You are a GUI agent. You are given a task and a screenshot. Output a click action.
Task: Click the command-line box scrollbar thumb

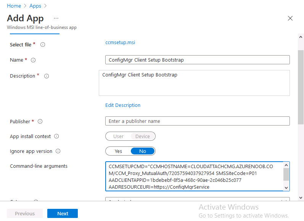(x=286, y=174)
